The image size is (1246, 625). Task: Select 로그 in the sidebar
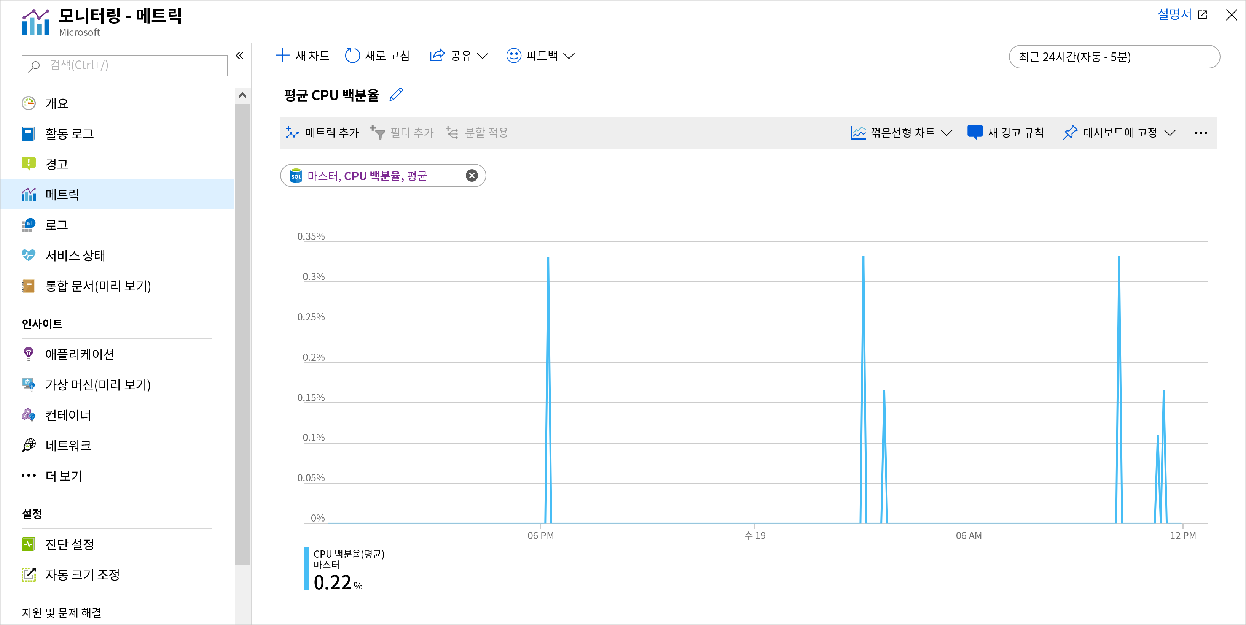(117, 225)
